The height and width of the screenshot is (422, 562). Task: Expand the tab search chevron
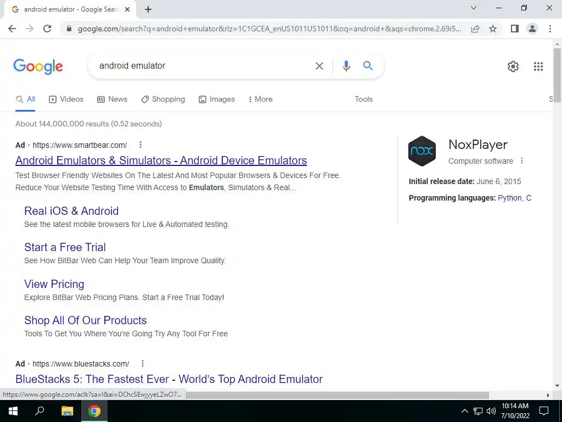pyautogui.click(x=474, y=8)
